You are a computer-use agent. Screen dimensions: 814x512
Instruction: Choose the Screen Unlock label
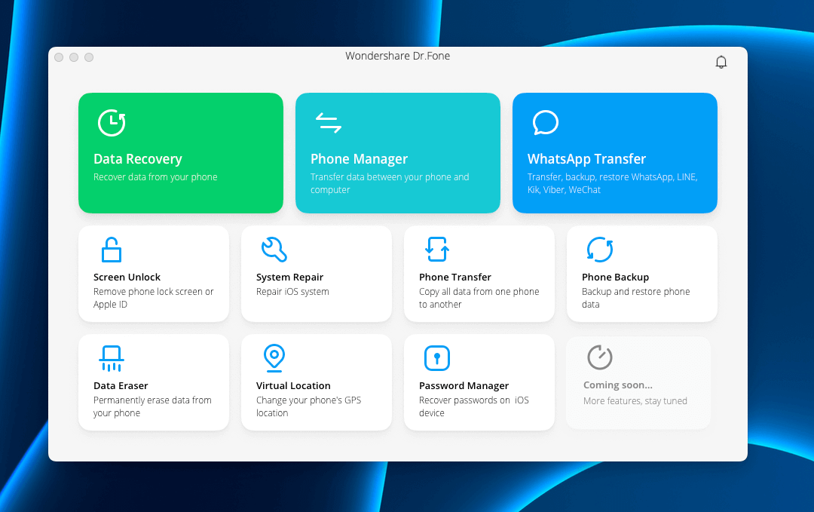pos(127,277)
